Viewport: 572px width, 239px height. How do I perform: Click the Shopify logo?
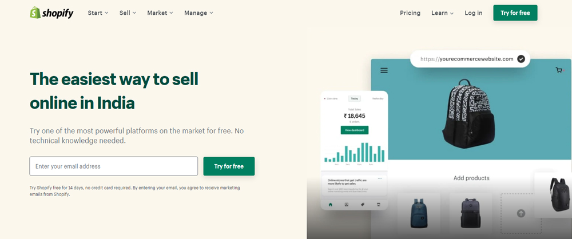(x=51, y=13)
